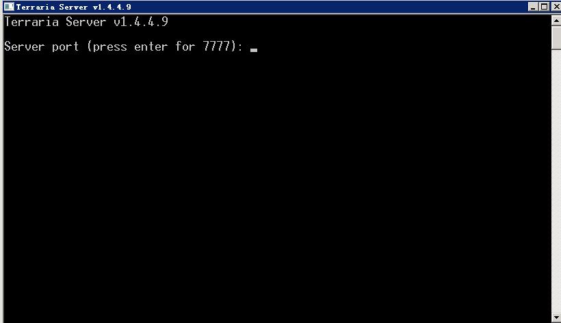
Task: Click the word "for" in the prompt line
Action: coord(185,46)
